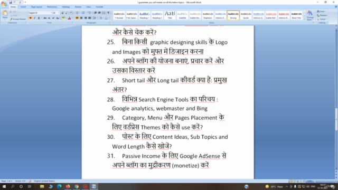Viewport: 338px width, 190px height.
Task: Open the View tab
Action: 88,7
